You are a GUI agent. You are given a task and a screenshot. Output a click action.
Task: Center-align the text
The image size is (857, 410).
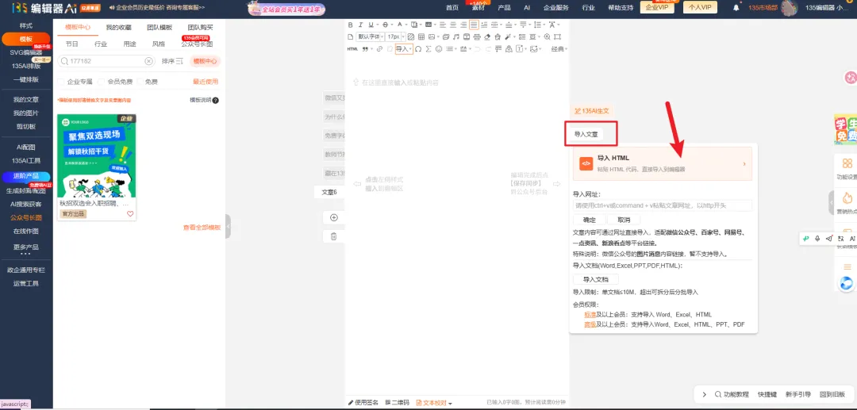pyautogui.click(x=453, y=25)
